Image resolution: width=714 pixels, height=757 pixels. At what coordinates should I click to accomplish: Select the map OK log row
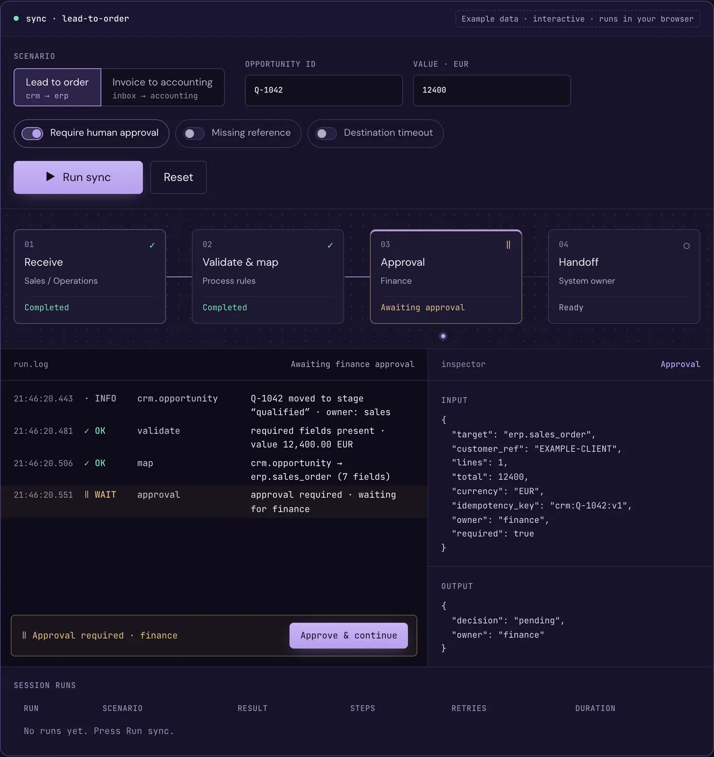pos(214,470)
